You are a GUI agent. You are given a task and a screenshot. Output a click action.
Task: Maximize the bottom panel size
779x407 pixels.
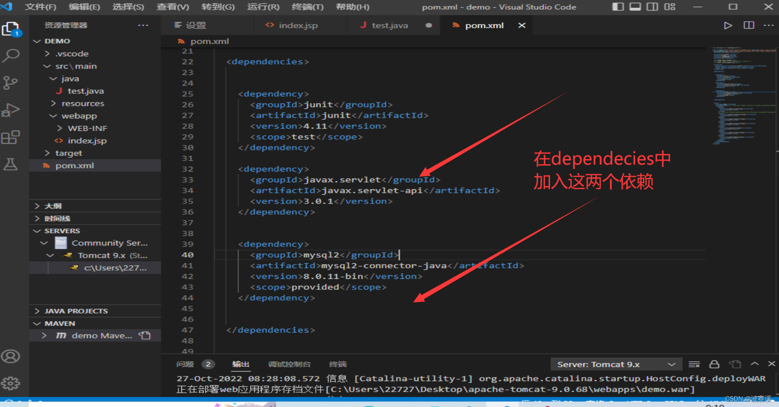coord(754,364)
